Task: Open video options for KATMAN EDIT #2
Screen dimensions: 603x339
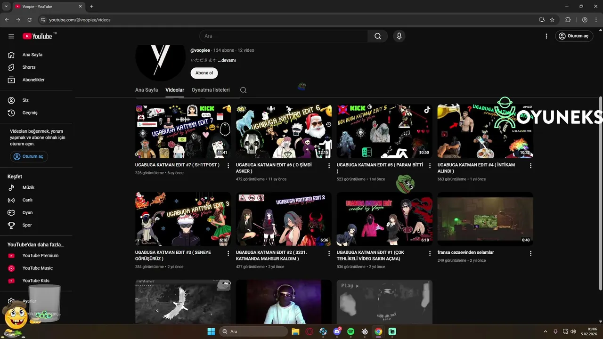Action: point(329,253)
